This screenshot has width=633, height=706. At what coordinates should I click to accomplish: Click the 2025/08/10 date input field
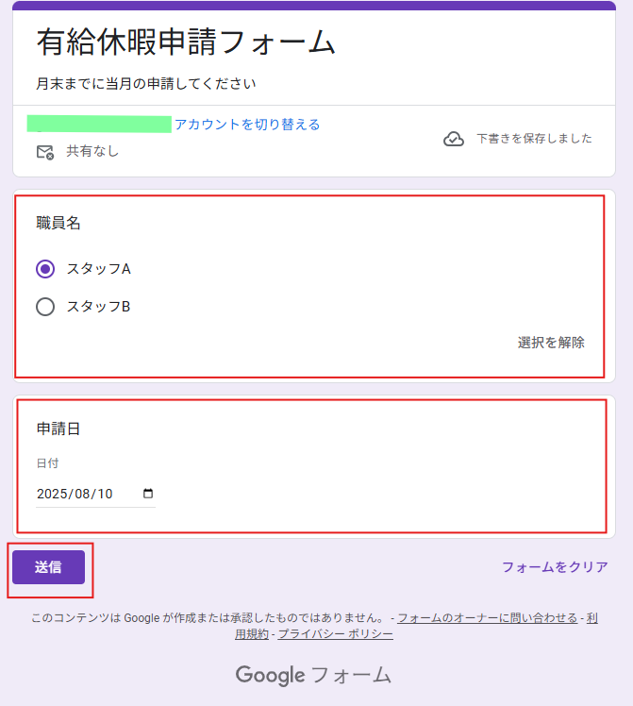click(x=95, y=494)
